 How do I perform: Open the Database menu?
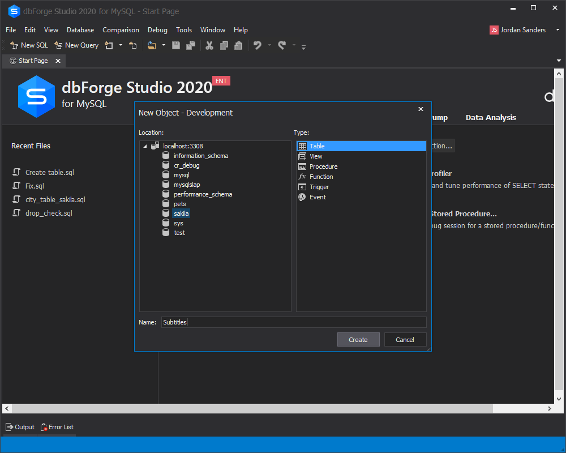[x=80, y=30]
